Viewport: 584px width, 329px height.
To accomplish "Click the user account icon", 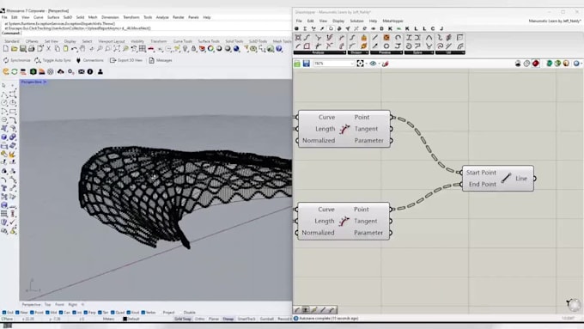I will (100, 71).
